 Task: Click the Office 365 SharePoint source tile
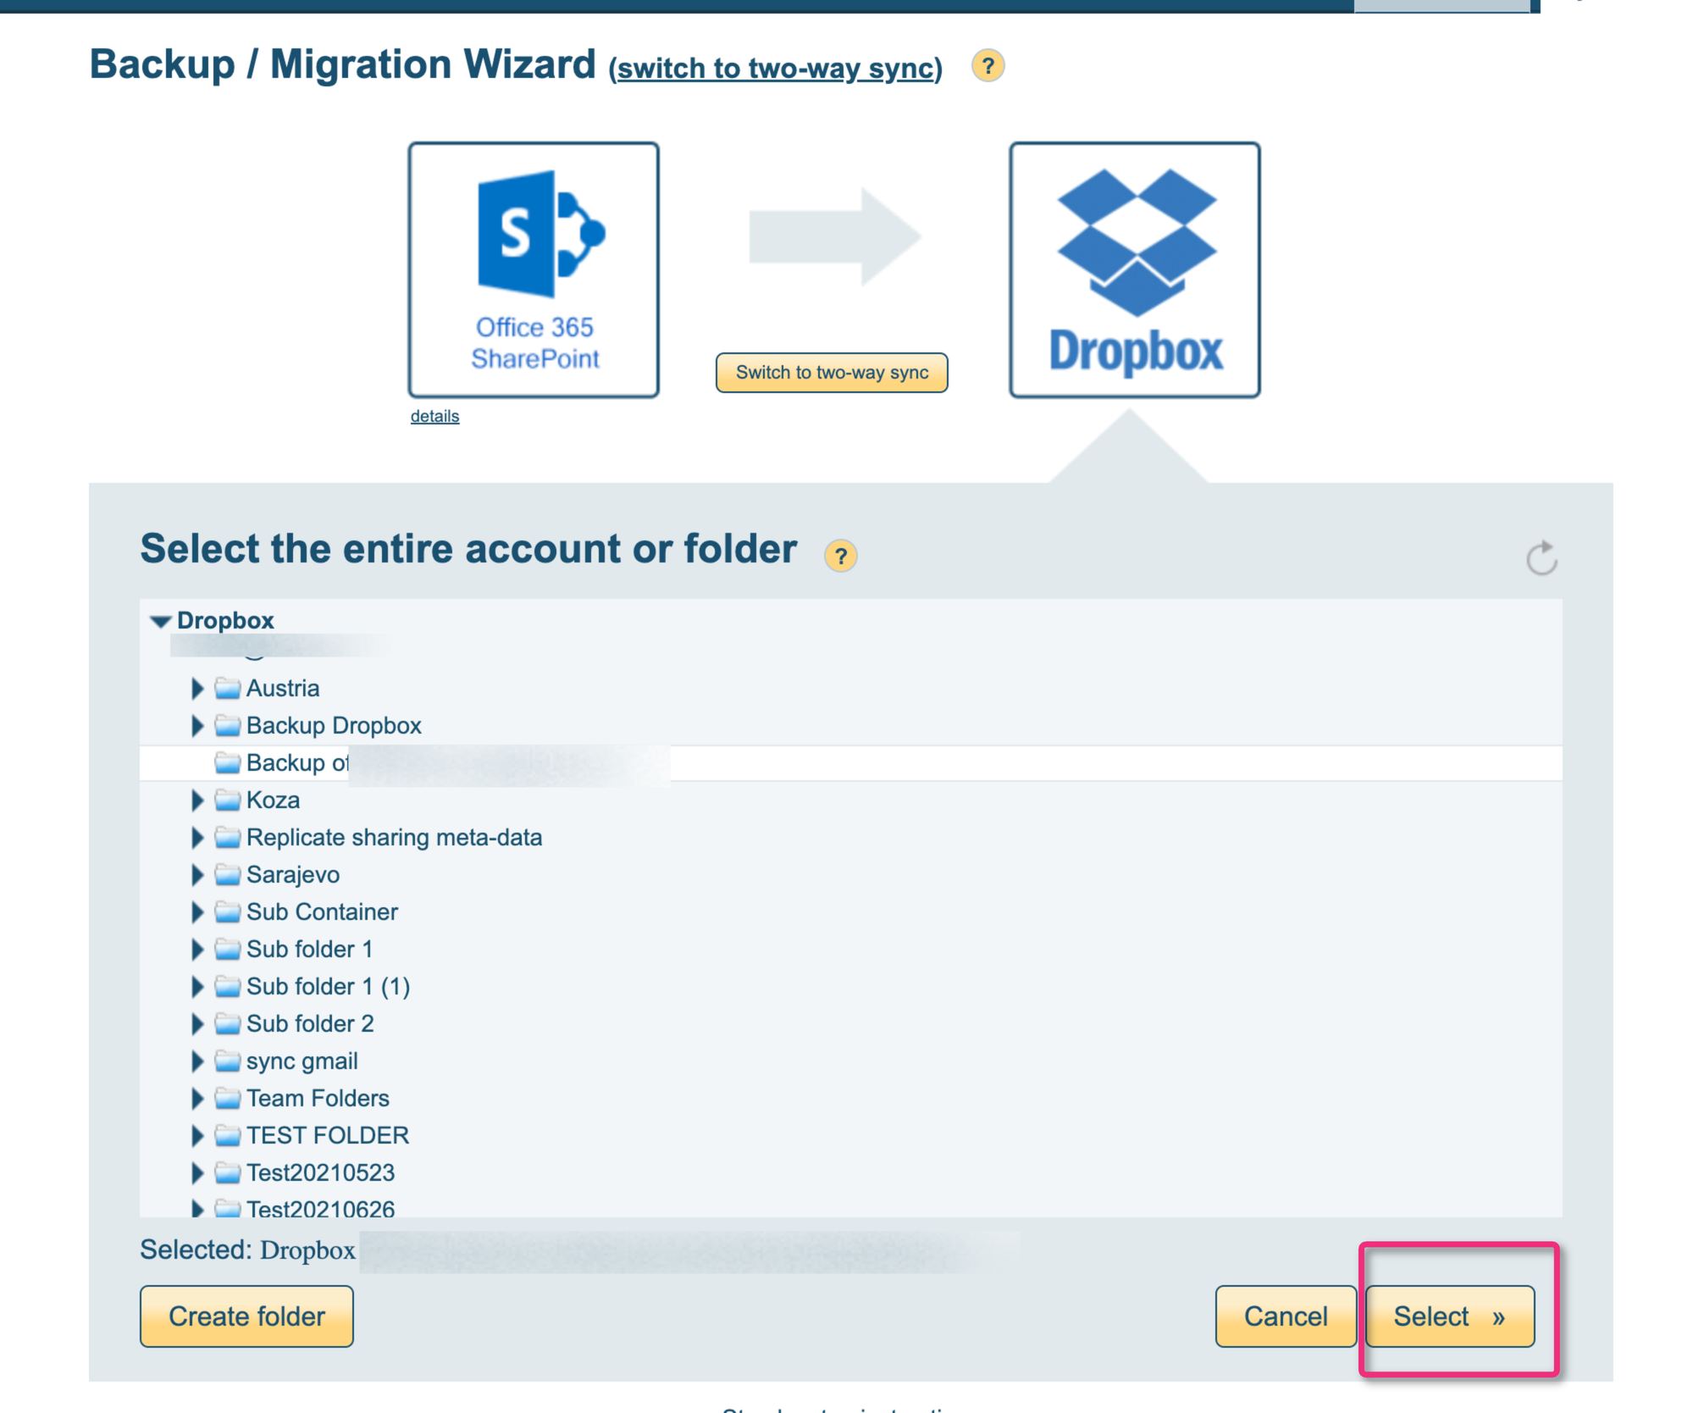pyautogui.click(x=534, y=269)
